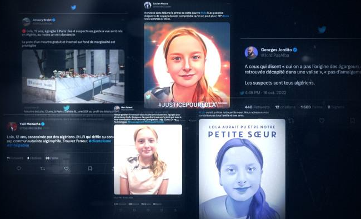
Task: Retweet Georges Jordito's tweet via retweet icon
Action: point(291,121)
